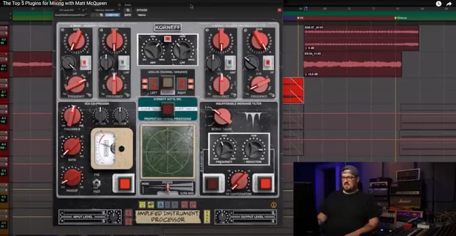
Task: Click the first yellow icon in bottom toolbar
Action: [142, 205]
